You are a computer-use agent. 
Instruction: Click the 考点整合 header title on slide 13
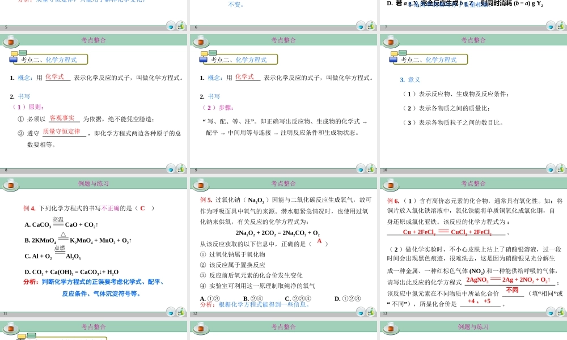[473, 184]
